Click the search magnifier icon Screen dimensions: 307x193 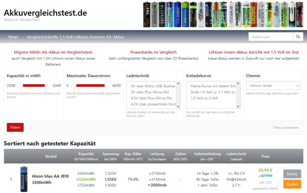click(x=298, y=37)
